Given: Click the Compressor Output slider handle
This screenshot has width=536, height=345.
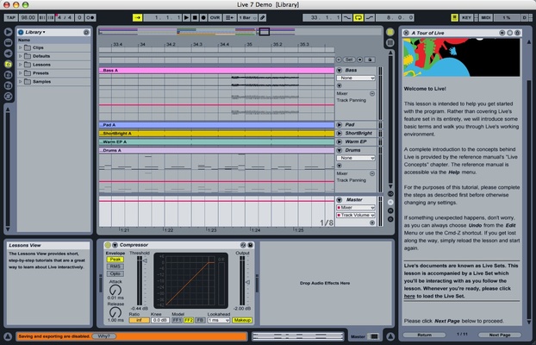Looking at the screenshot, I should (x=247, y=282).
